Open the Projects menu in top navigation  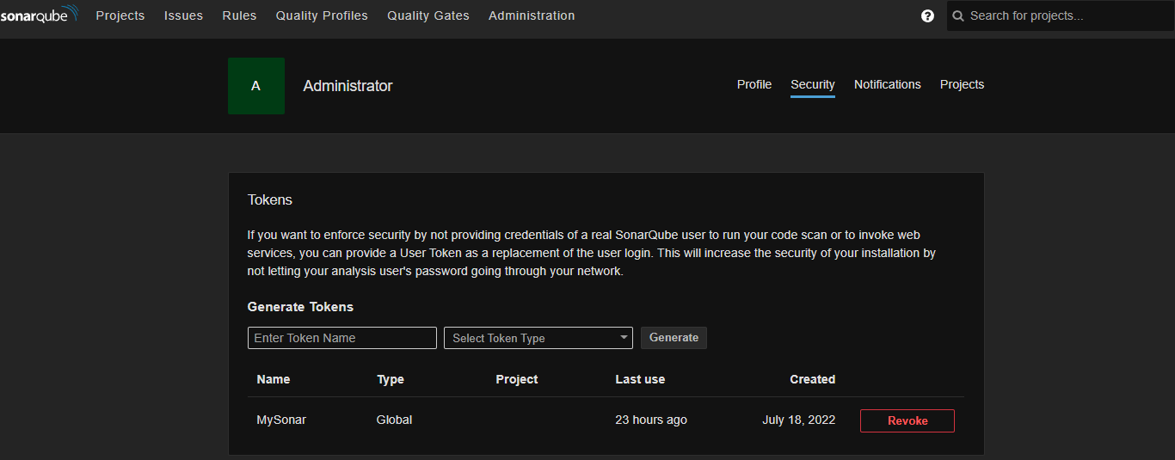[120, 15]
